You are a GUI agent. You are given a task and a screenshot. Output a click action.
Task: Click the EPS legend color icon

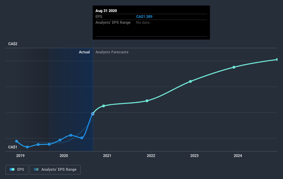(x=12, y=169)
